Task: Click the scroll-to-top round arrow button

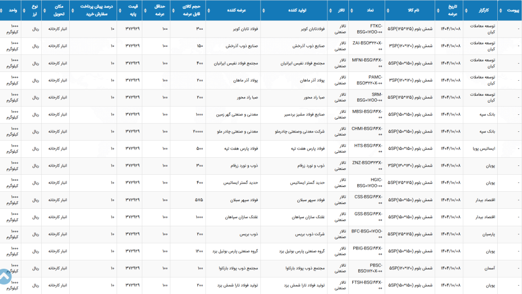Action: (5, 276)
